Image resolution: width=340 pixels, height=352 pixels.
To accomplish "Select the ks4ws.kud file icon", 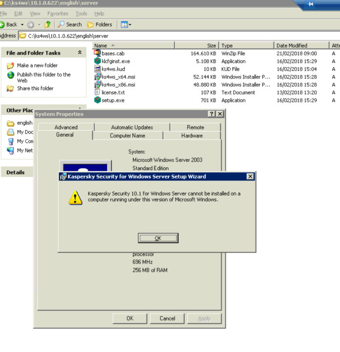I will point(97,69).
